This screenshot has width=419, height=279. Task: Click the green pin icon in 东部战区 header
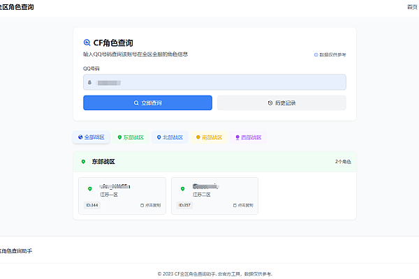click(x=83, y=162)
